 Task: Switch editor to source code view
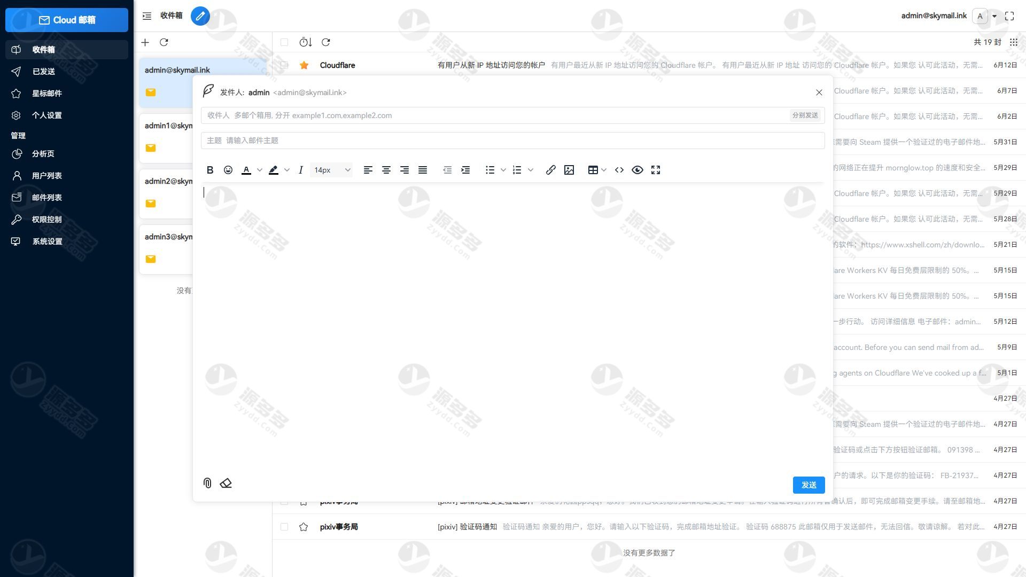coord(619,170)
